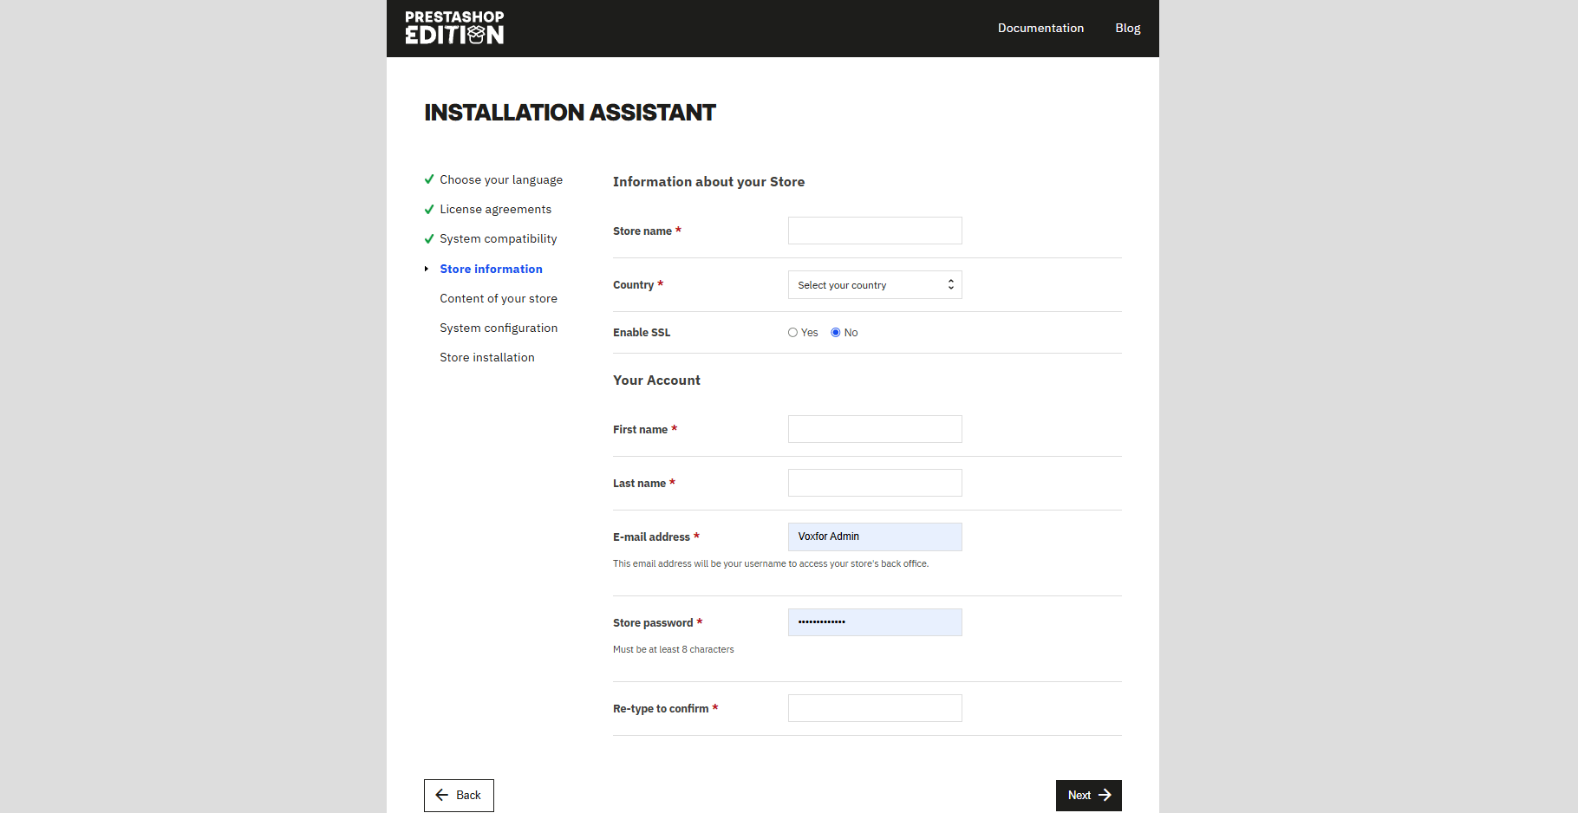Toggle the Yes radio for SSL support

pos(792,332)
